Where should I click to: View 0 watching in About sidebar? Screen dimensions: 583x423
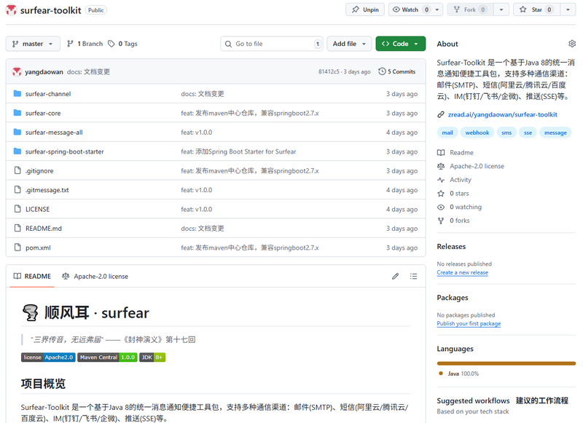coord(460,207)
